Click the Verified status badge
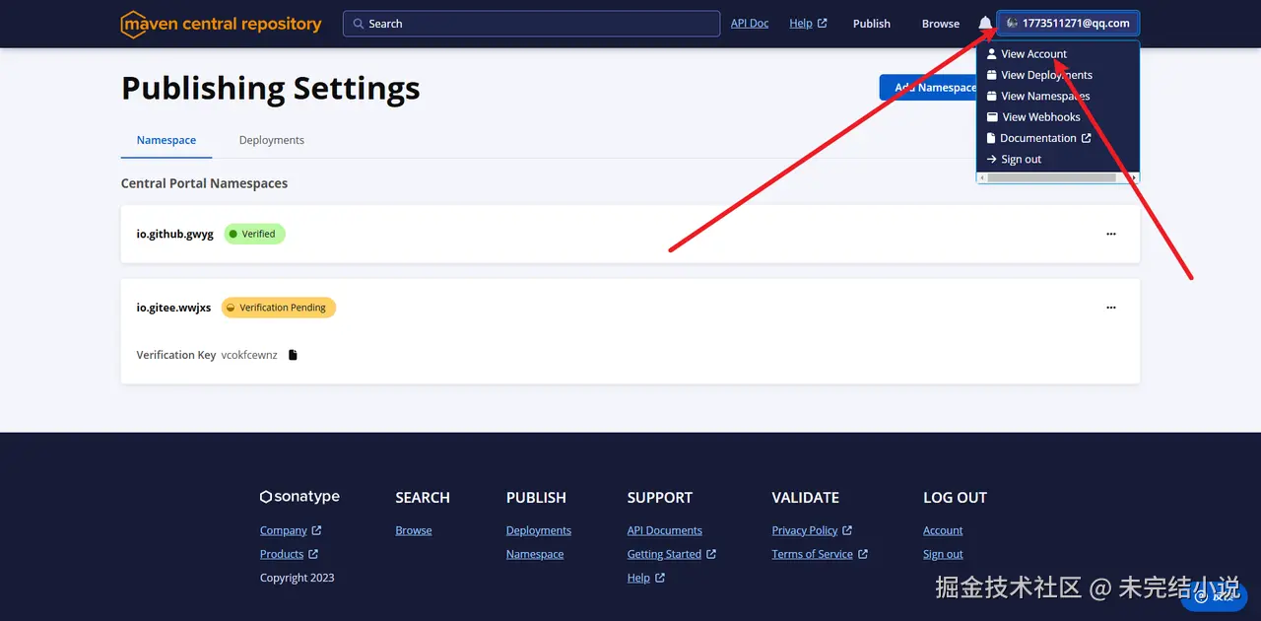The width and height of the screenshot is (1261, 621). (x=254, y=234)
